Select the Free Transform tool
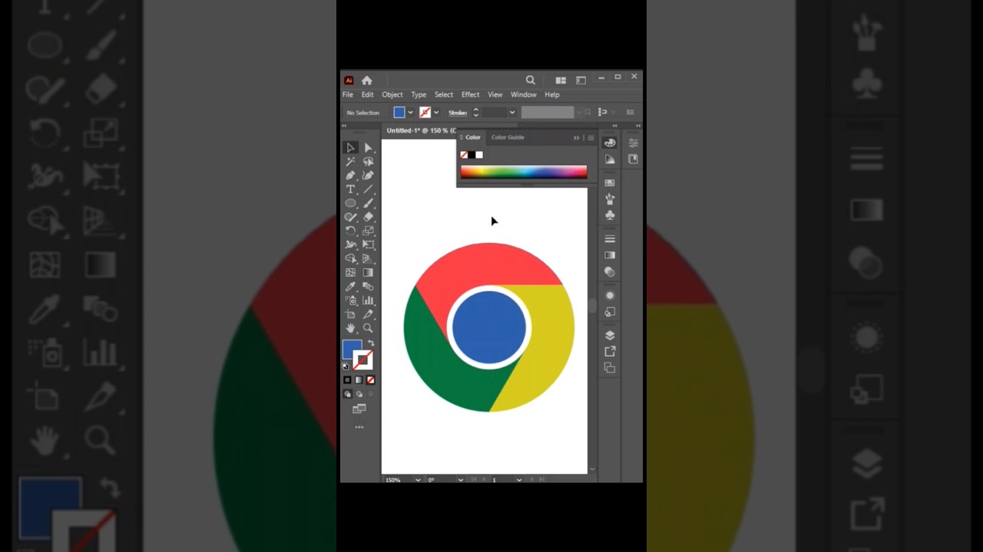Screen dimensions: 983x552 point(368,245)
